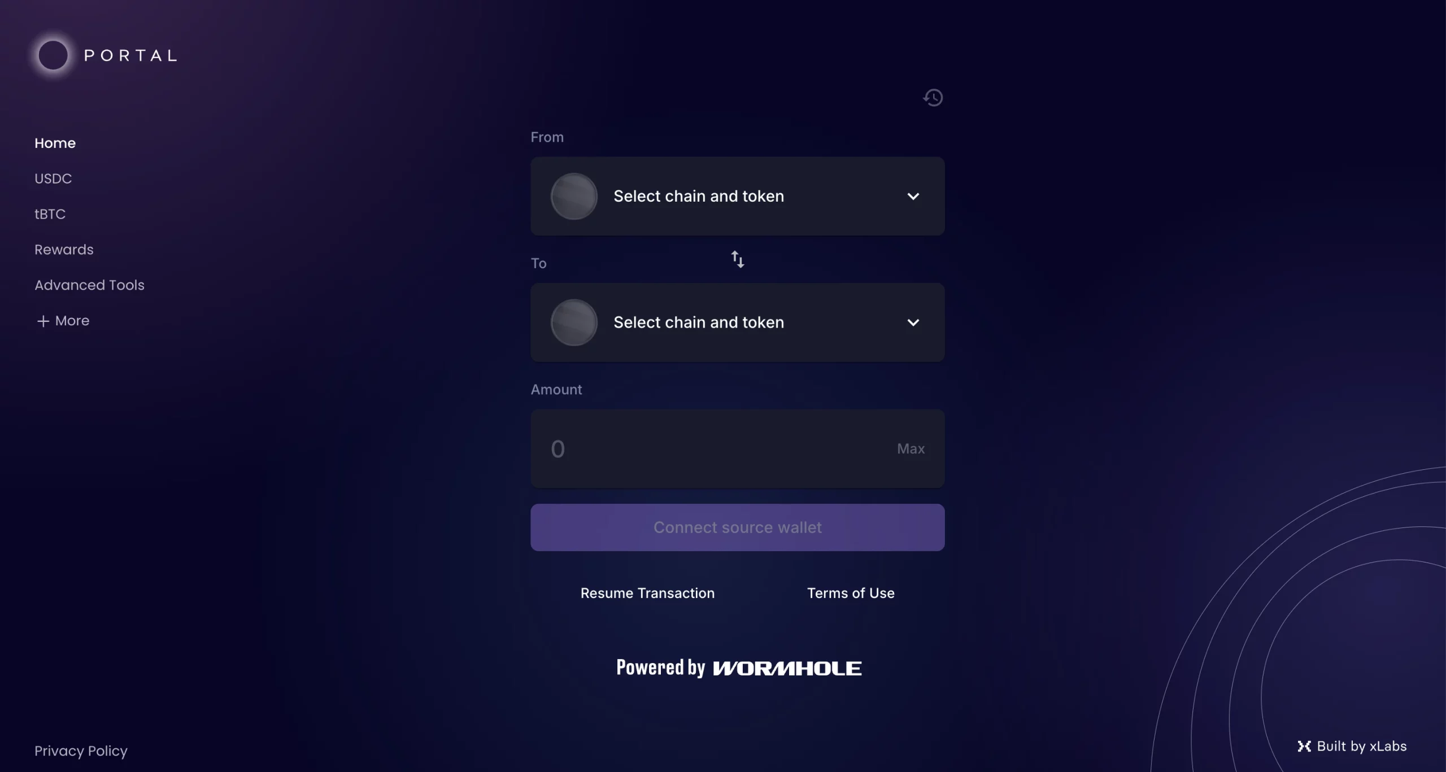Click the plus icon beside More
The image size is (1446, 772).
point(43,321)
